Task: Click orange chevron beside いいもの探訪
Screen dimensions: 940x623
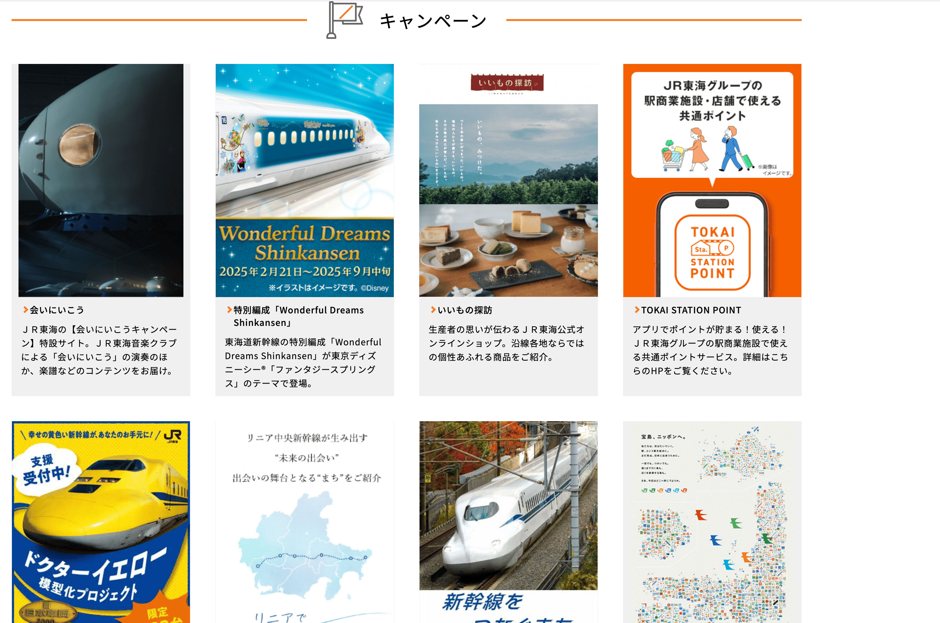Action: [x=433, y=310]
